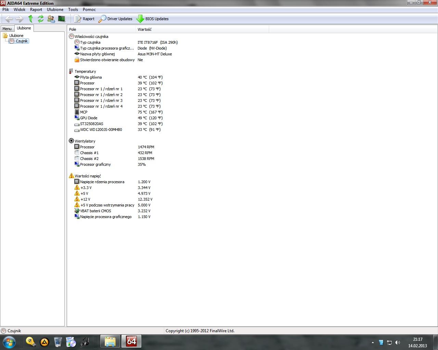
Task: Click the battery icon beside VBAT baterii CMOS
Action: [77, 211]
